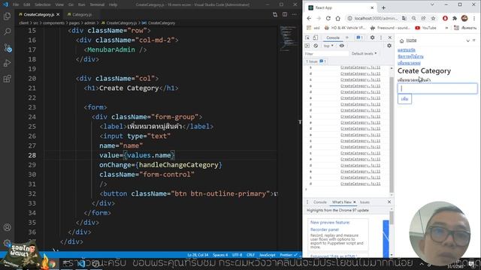The image size is (481, 270).
Task: Open the Recorder panel link
Action: [x=325, y=229]
